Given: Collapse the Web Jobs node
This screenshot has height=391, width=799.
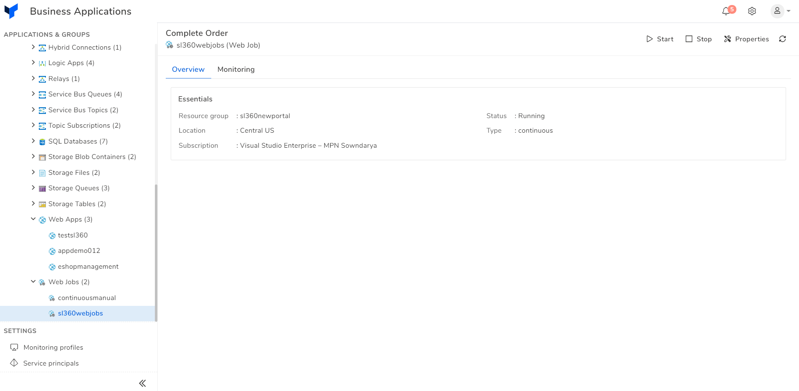Looking at the screenshot, I should [33, 282].
